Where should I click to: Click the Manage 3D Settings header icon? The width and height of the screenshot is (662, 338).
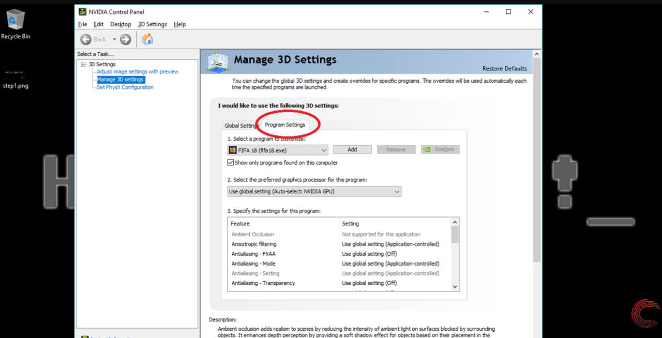(x=218, y=62)
